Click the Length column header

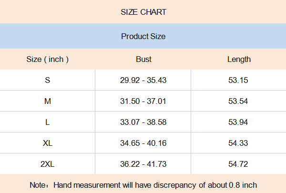(239, 60)
